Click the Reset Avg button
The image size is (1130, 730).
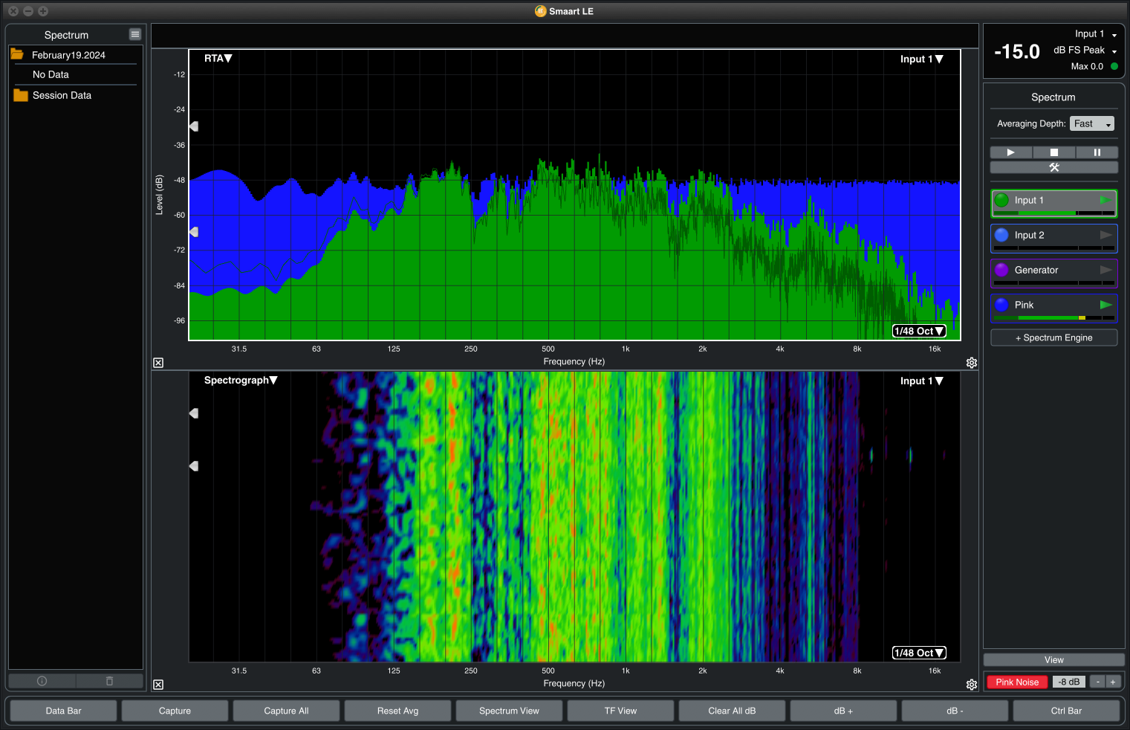click(397, 711)
